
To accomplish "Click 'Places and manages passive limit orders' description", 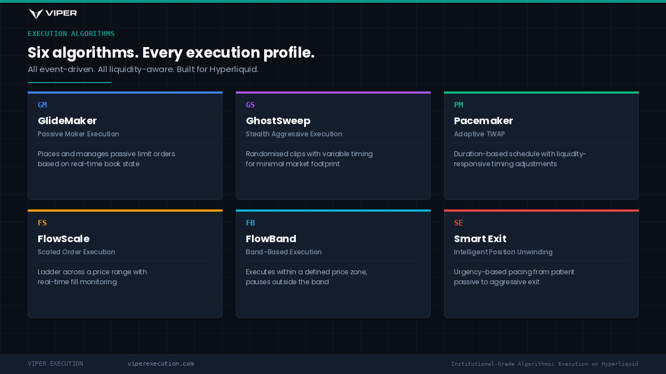I will (x=106, y=159).
